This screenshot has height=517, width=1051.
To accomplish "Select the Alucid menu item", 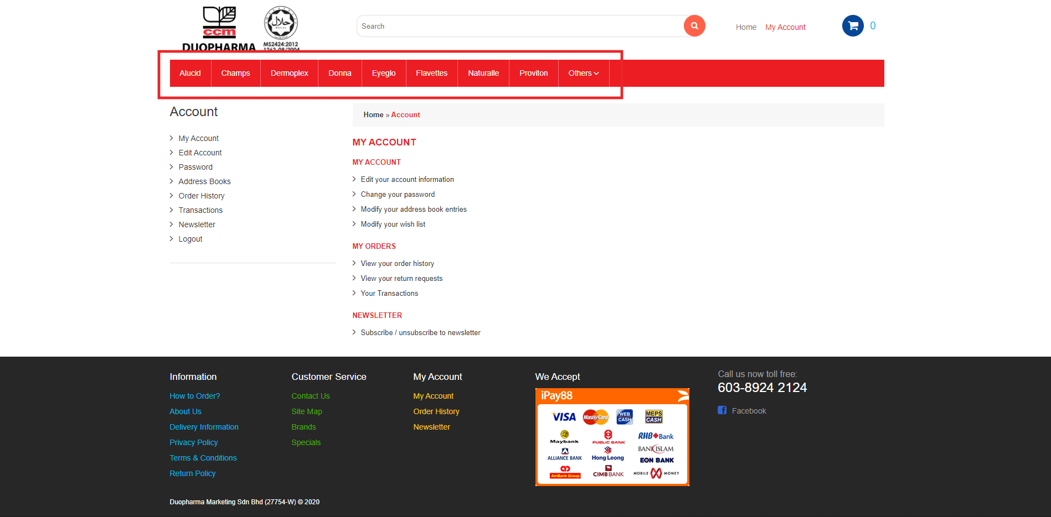I will pos(190,73).
